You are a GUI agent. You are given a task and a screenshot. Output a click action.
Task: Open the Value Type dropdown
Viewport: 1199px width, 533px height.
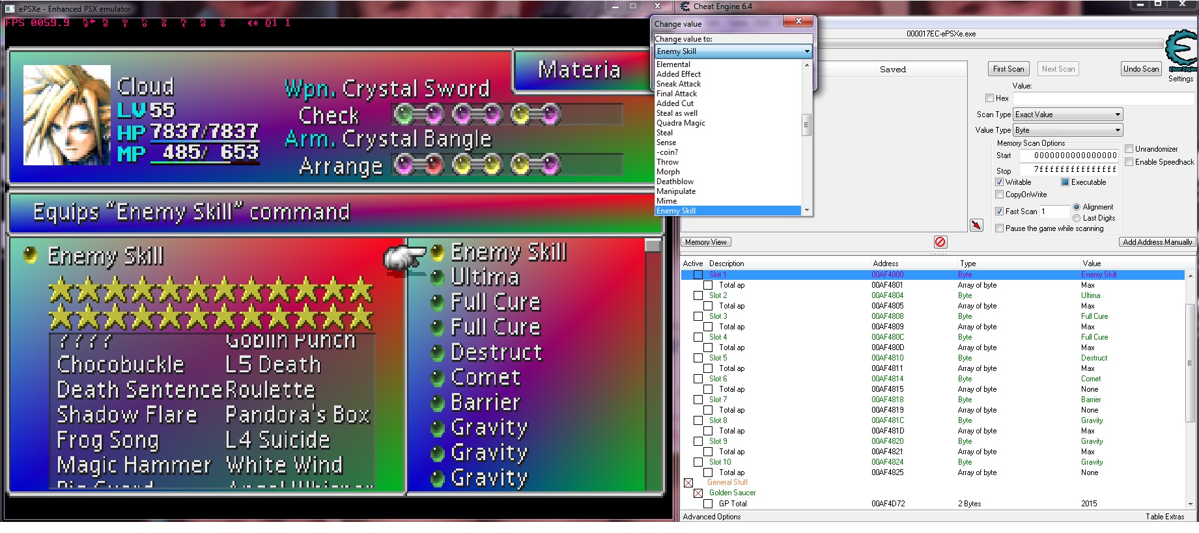(1068, 130)
